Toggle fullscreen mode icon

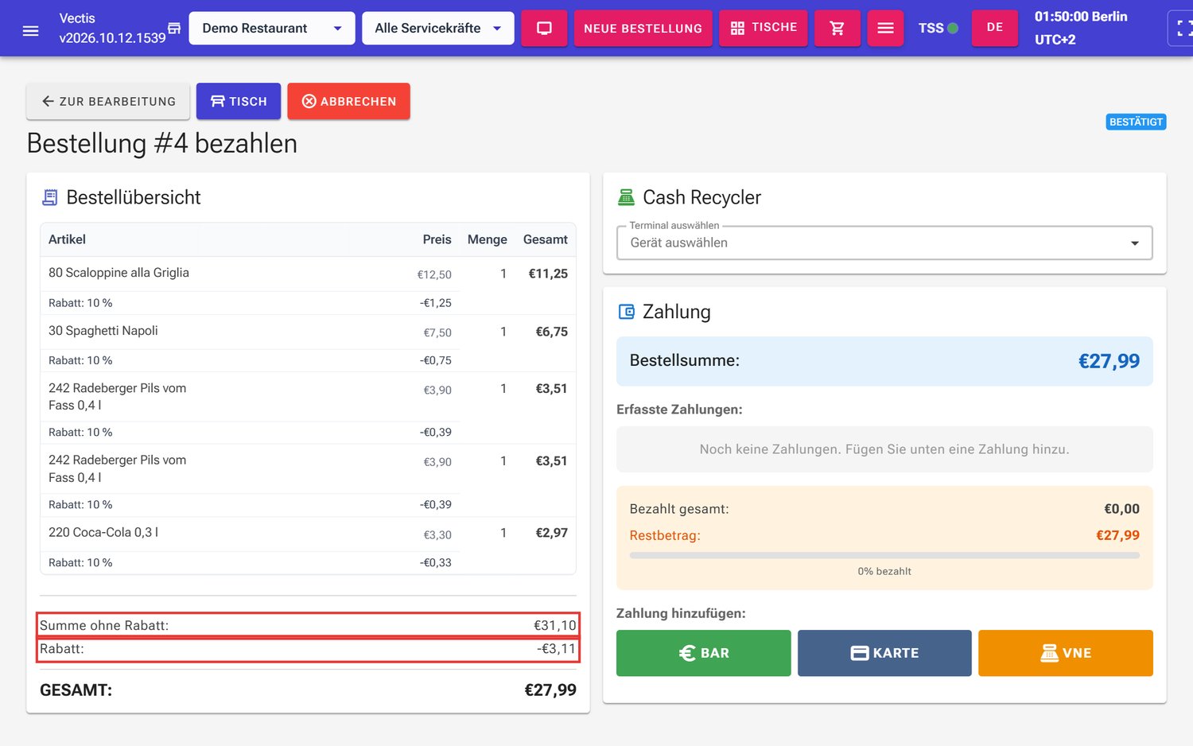click(x=1183, y=28)
